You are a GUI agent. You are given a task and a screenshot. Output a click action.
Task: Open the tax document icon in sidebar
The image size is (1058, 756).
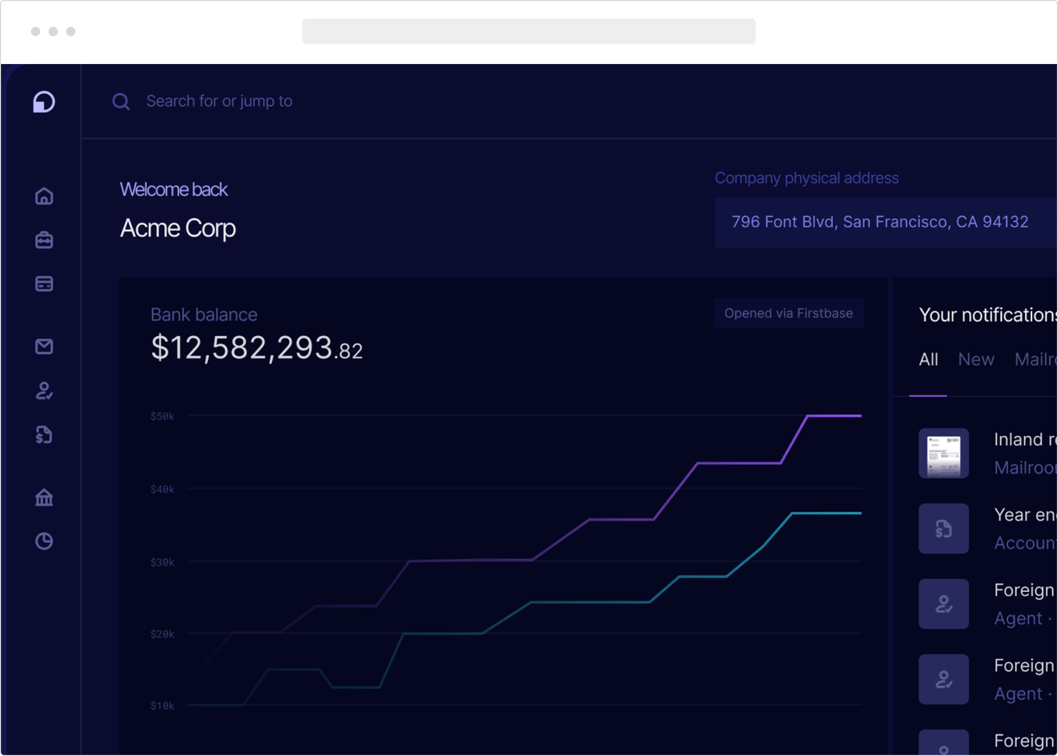click(x=44, y=435)
